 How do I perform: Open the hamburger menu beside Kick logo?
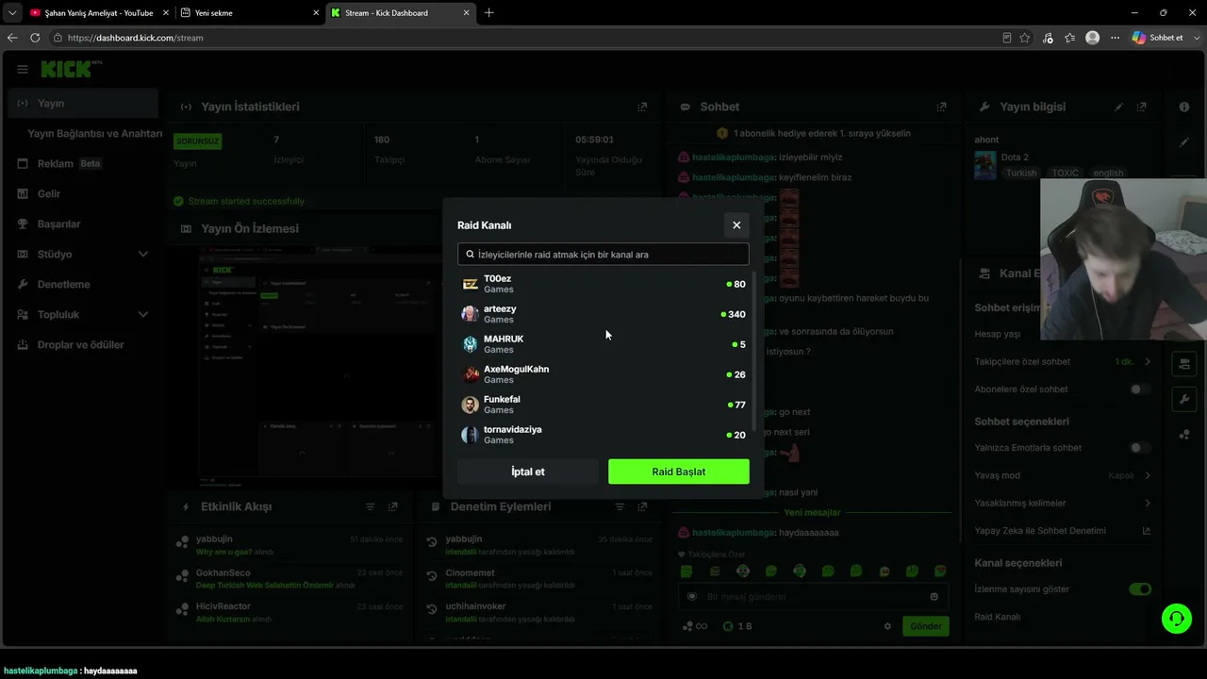pyautogui.click(x=23, y=69)
